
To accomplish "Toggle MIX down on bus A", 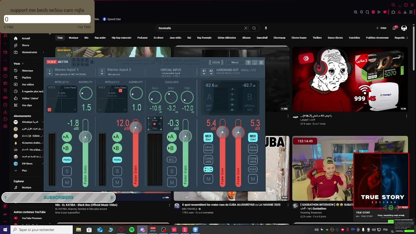I will [x=208, y=137].
